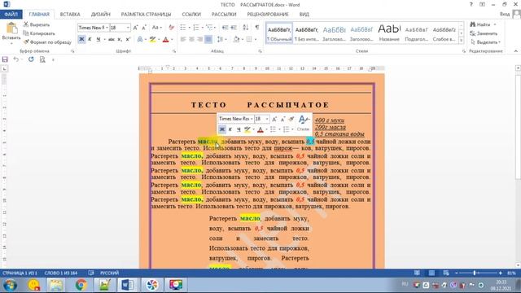The width and height of the screenshot is (521, 293).
Task: Switch to the ССЫЛКИ tab
Action: pyautogui.click(x=191, y=15)
